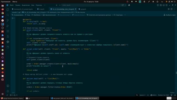
Task: Open the Переход menu
Action: (39, 5)
